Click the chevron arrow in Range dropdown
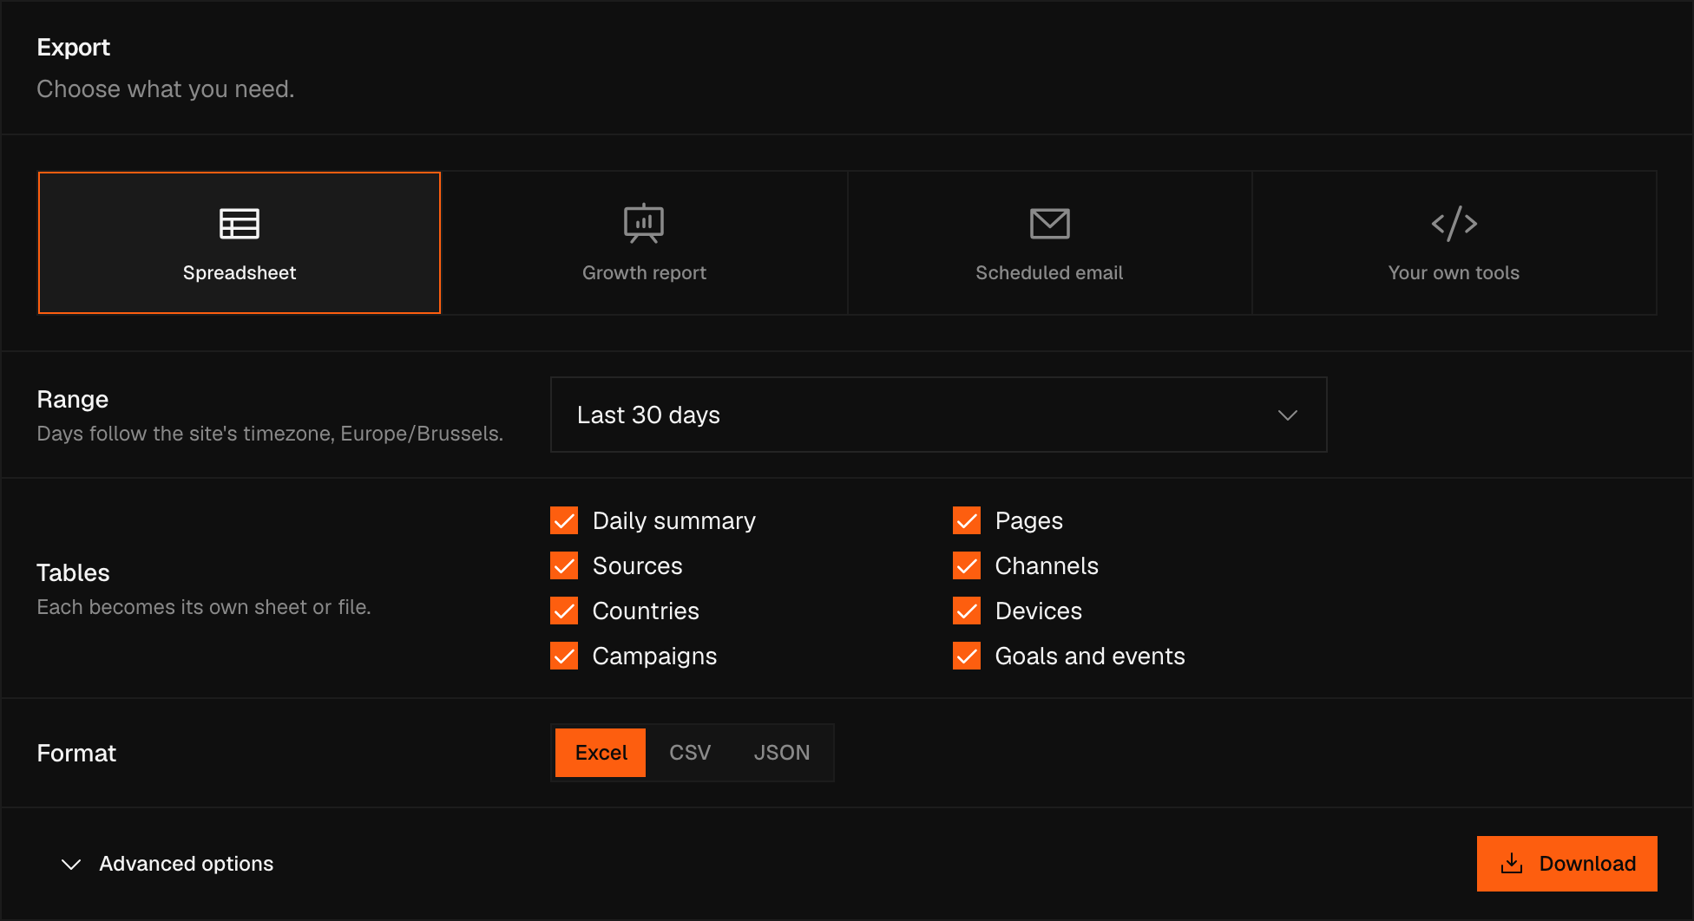This screenshot has width=1694, height=921. (1288, 415)
